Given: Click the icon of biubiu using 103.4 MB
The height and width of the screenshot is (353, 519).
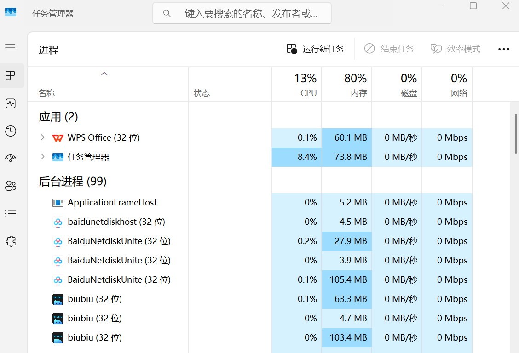Looking at the screenshot, I should coord(58,338).
